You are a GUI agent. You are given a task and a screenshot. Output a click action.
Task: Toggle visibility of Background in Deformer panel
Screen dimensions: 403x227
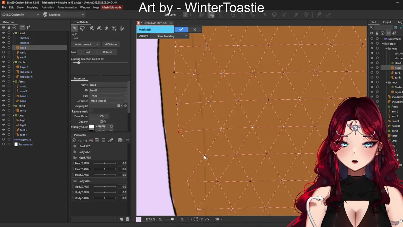point(3,144)
